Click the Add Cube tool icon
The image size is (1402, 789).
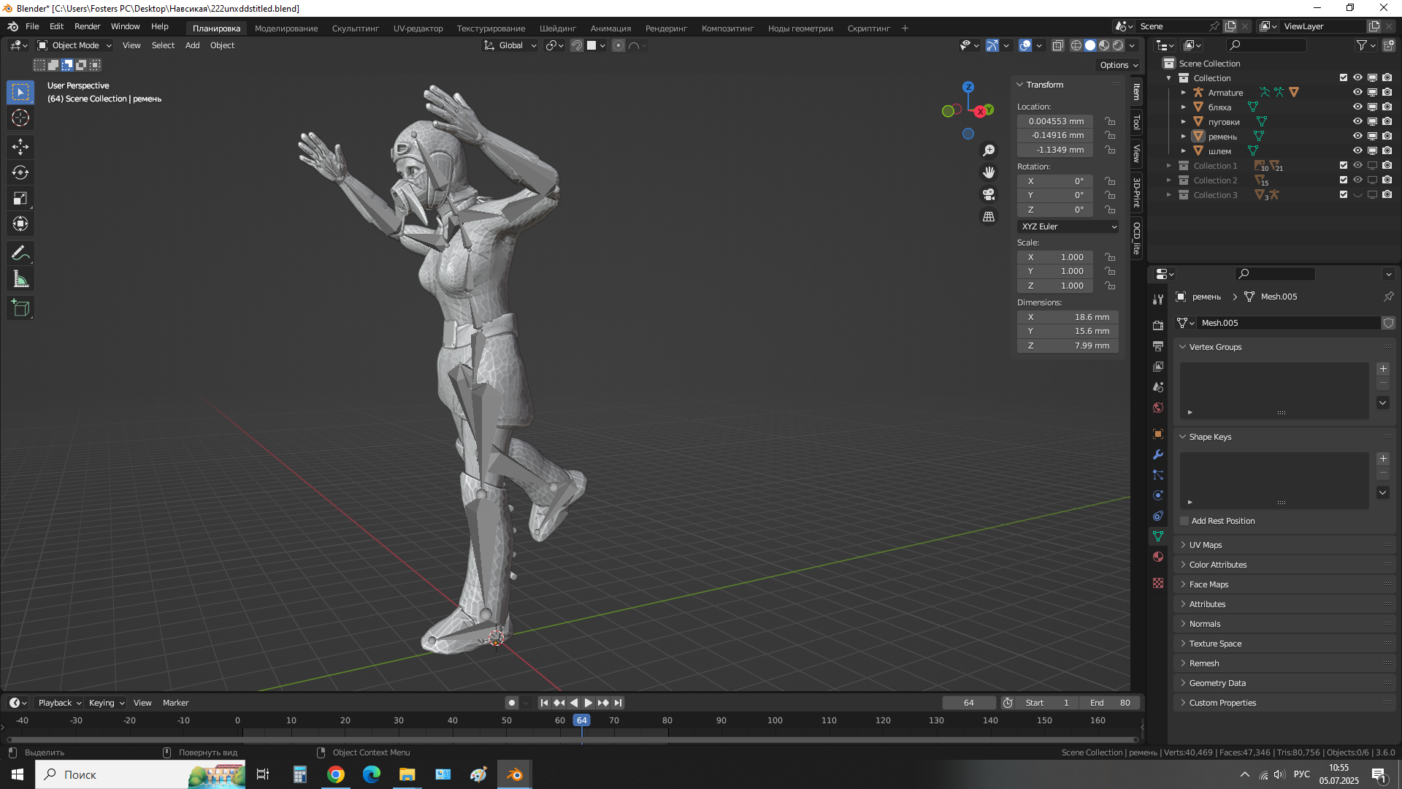20,308
